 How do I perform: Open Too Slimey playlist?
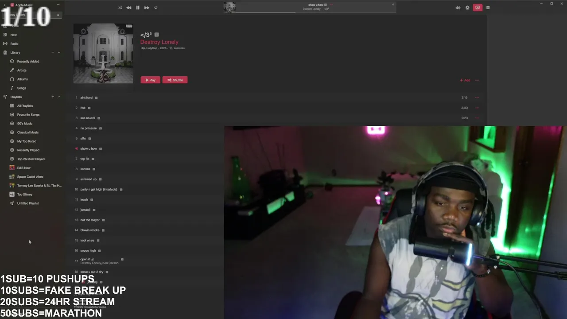coord(24,194)
